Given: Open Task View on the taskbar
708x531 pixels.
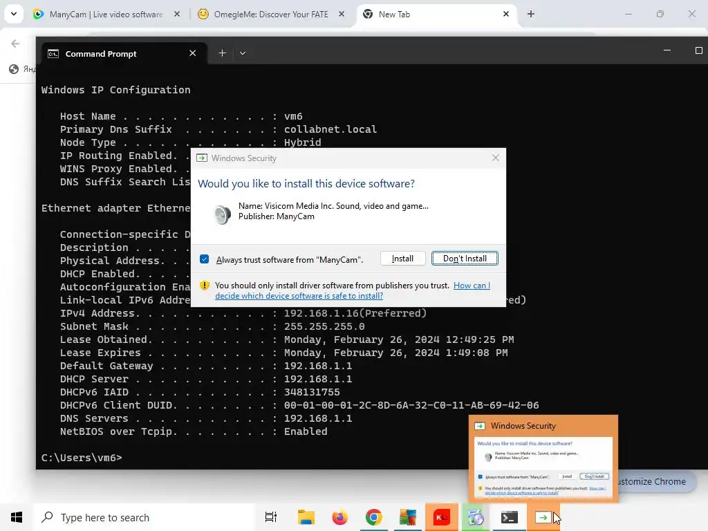Looking at the screenshot, I should point(271,517).
